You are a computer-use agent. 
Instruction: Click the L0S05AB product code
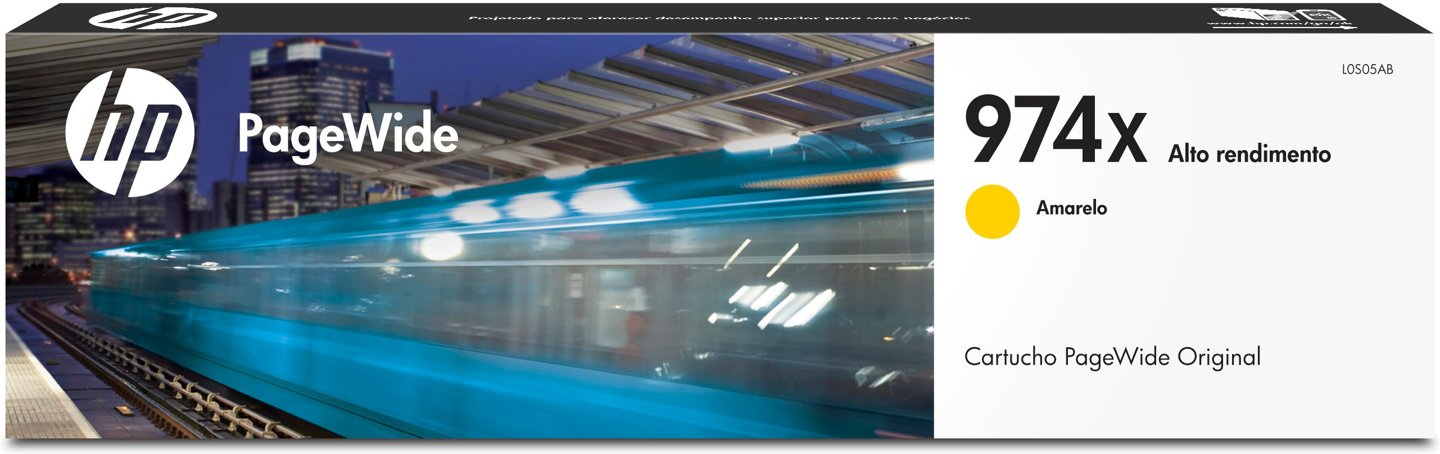click(1367, 70)
